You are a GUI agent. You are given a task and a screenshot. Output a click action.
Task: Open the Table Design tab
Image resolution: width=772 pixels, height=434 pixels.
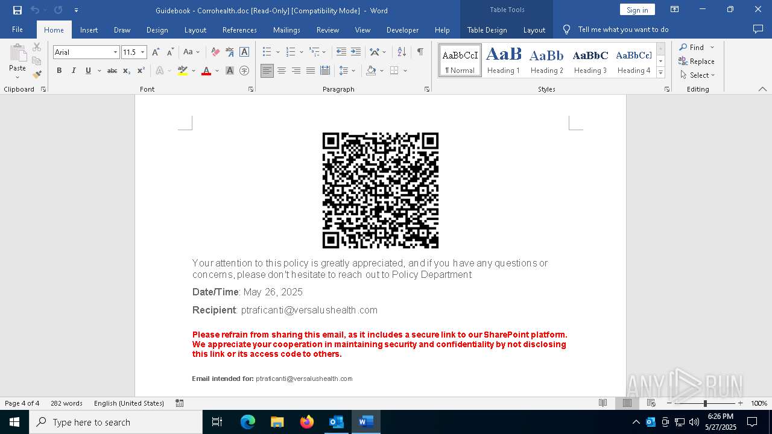click(x=487, y=30)
